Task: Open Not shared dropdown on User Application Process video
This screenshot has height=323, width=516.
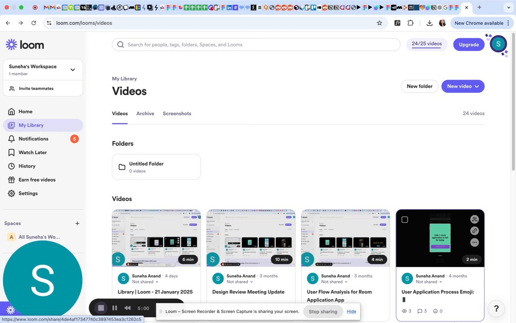Action: click(x=429, y=282)
